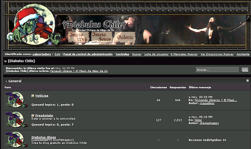251x149 pixels.
Task: Click the Preséntate replies count 2,013
Action: (178, 120)
